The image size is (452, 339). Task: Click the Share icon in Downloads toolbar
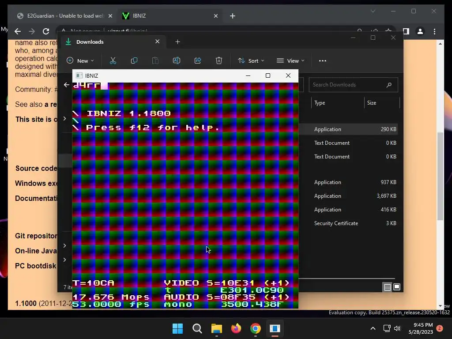tap(198, 60)
